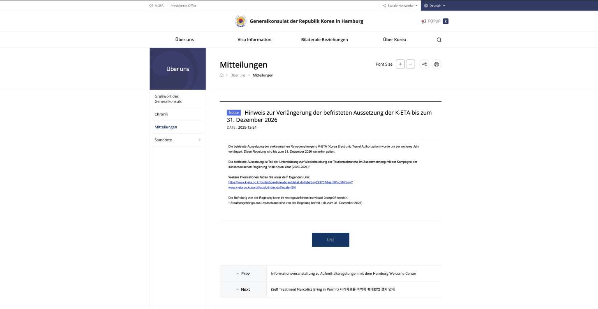Click the date text 2025-12-24
Image resolution: width=598 pixels, height=309 pixels.
point(247,127)
